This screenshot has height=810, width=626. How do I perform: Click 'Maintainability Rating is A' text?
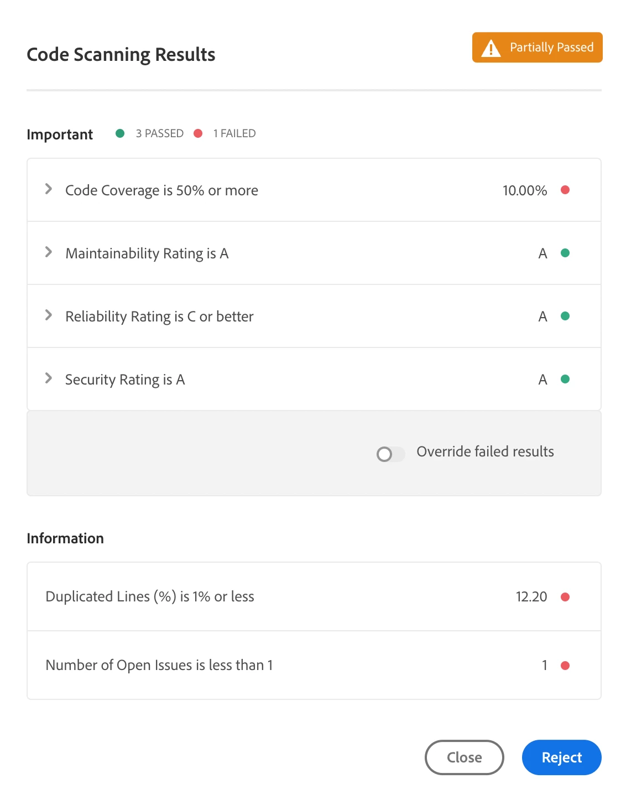click(147, 253)
